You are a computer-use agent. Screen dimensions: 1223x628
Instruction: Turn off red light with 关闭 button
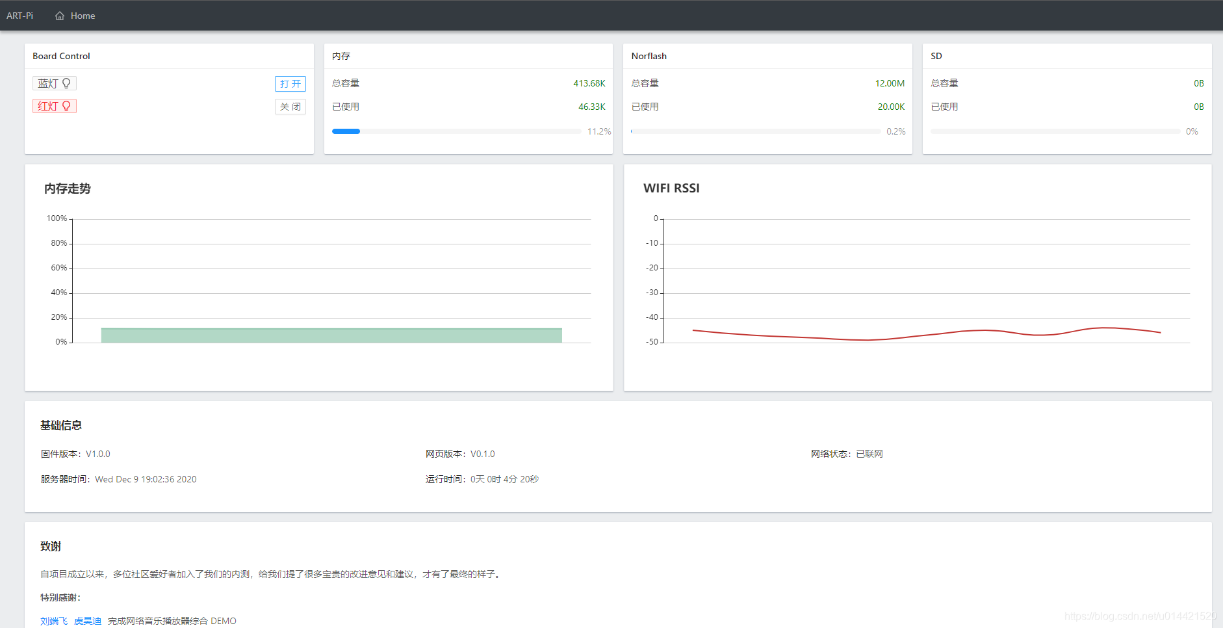290,107
